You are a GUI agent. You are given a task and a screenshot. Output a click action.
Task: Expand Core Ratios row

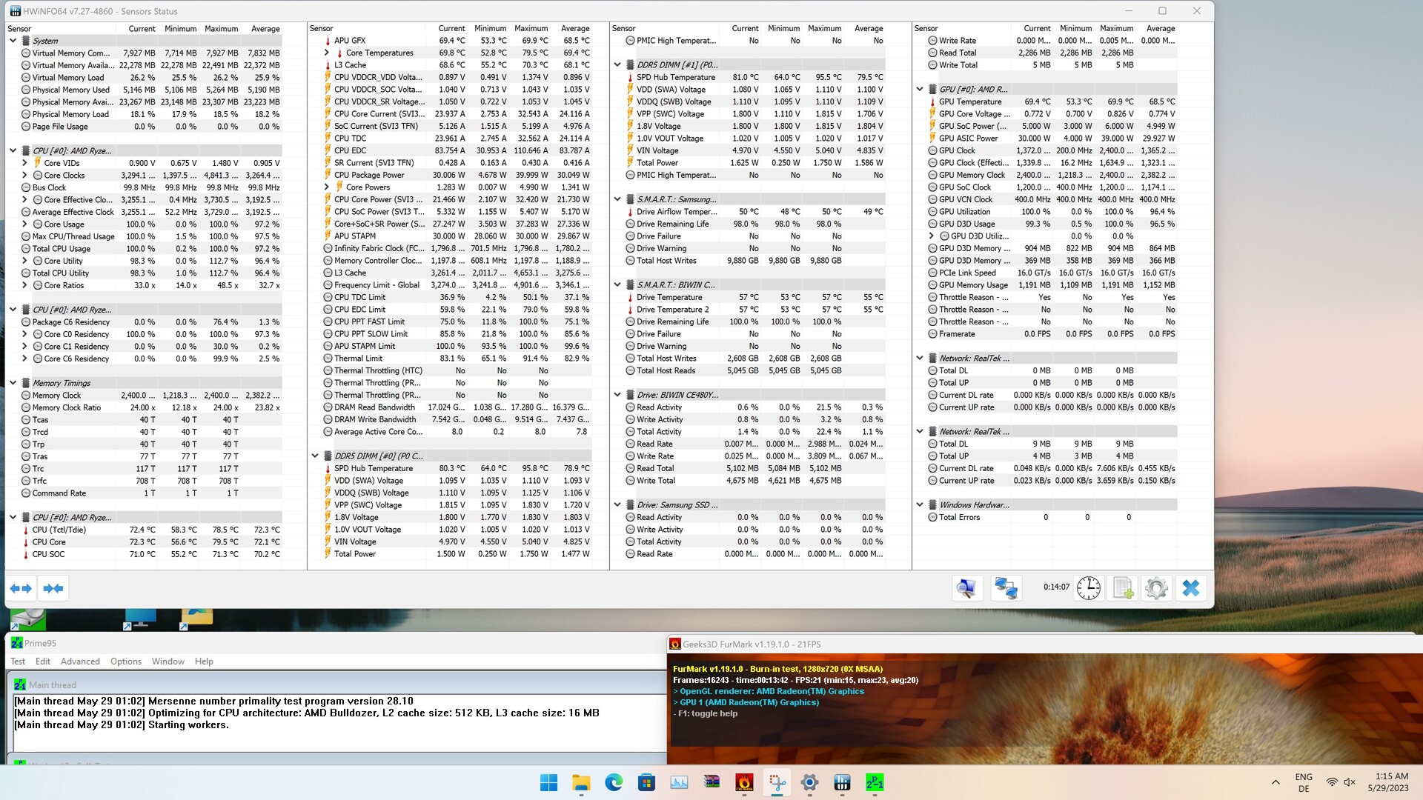(x=24, y=285)
